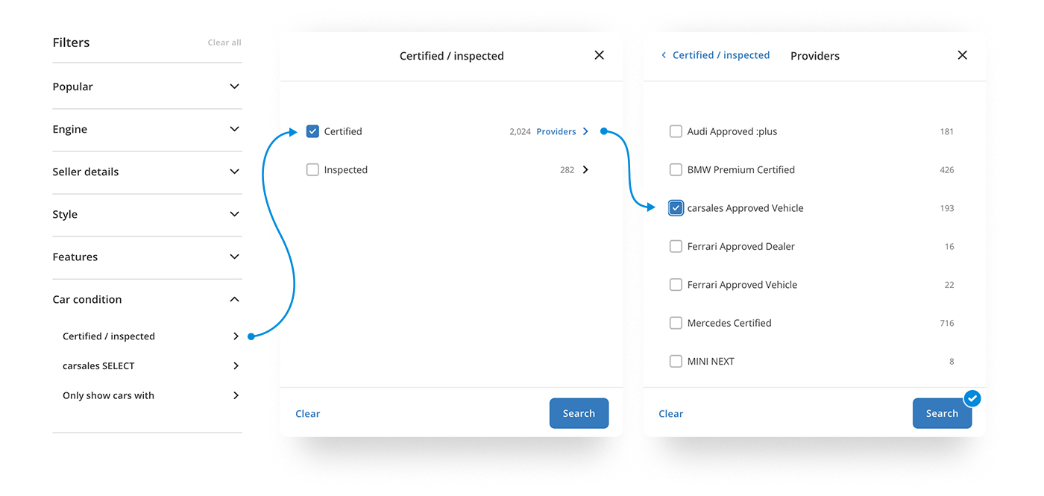Uncheck the Certified checkbox
1044x496 pixels.
pos(312,132)
